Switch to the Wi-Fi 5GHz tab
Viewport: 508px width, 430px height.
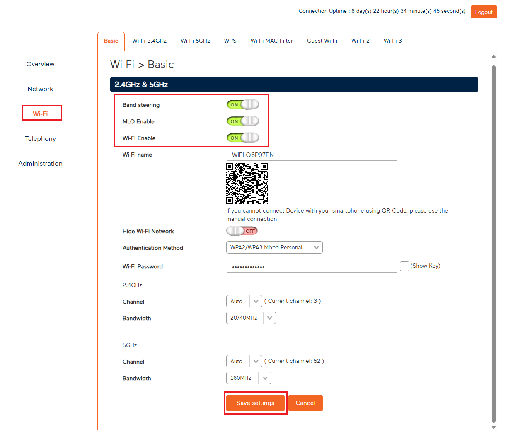[195, 41]
